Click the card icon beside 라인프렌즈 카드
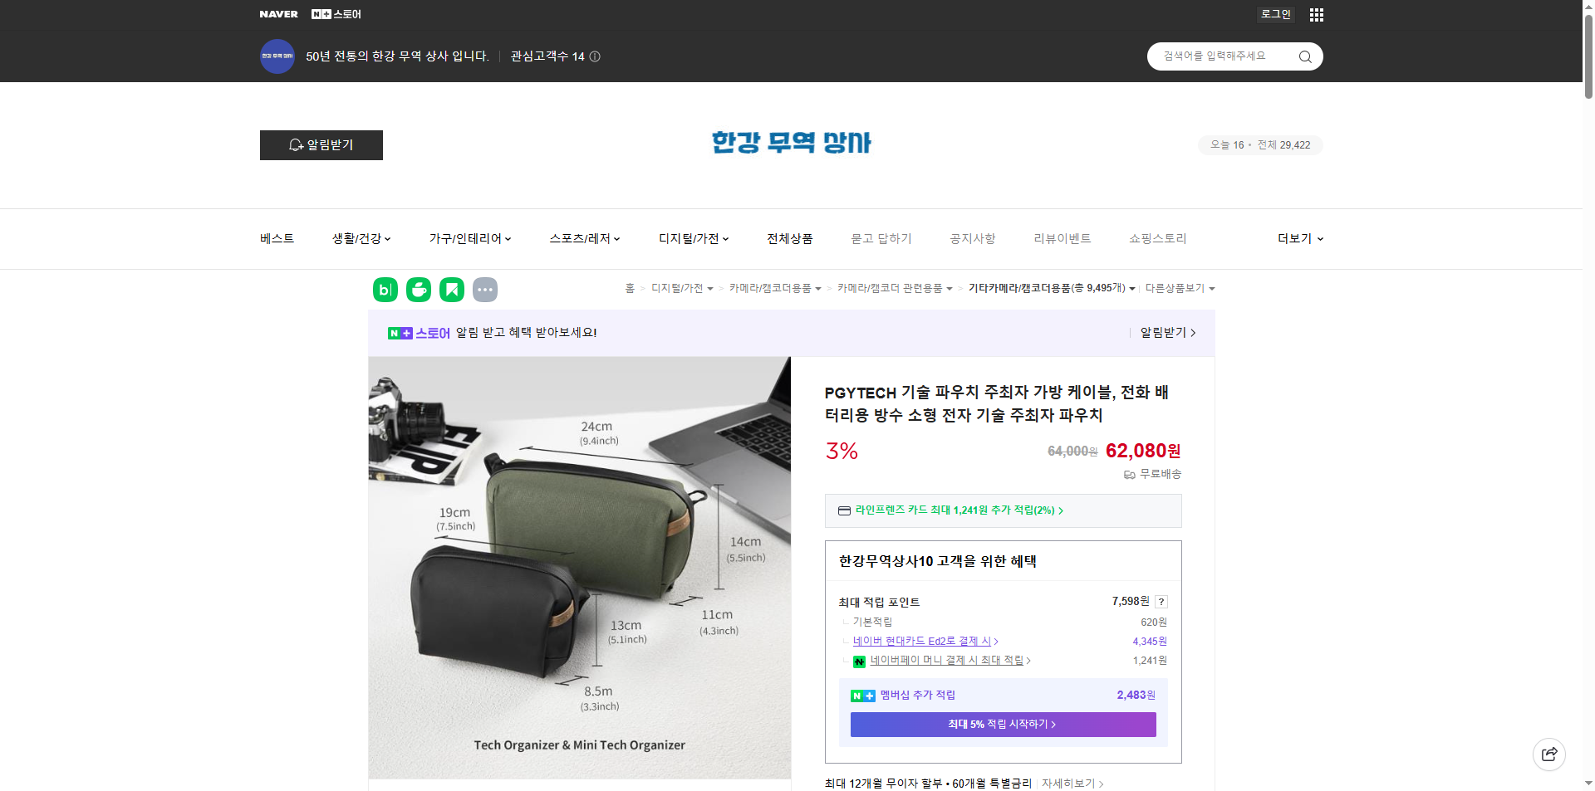This screenshot has height=791, width=1595. (843, 510)
